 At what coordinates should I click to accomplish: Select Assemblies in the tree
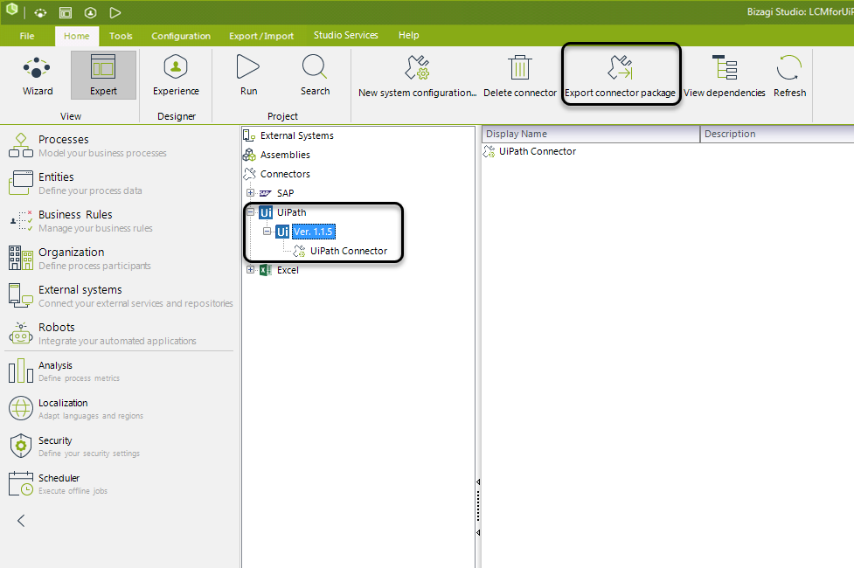pyautogui.click(x=285, y=155)
